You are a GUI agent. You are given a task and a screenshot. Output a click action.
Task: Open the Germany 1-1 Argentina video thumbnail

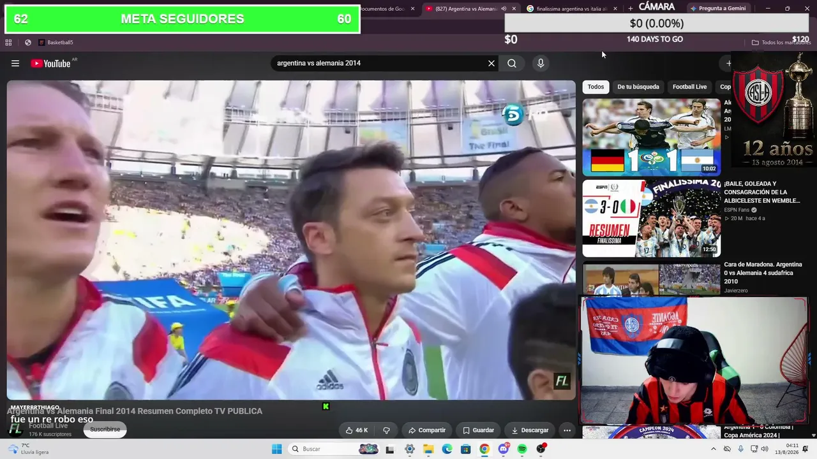coord(652,137)
